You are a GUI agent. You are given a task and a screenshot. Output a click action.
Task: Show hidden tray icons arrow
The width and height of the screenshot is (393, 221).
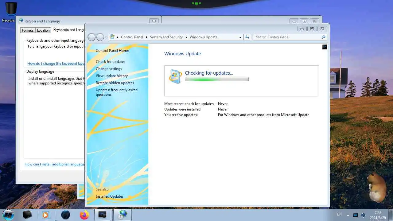[x=348, y=215]
